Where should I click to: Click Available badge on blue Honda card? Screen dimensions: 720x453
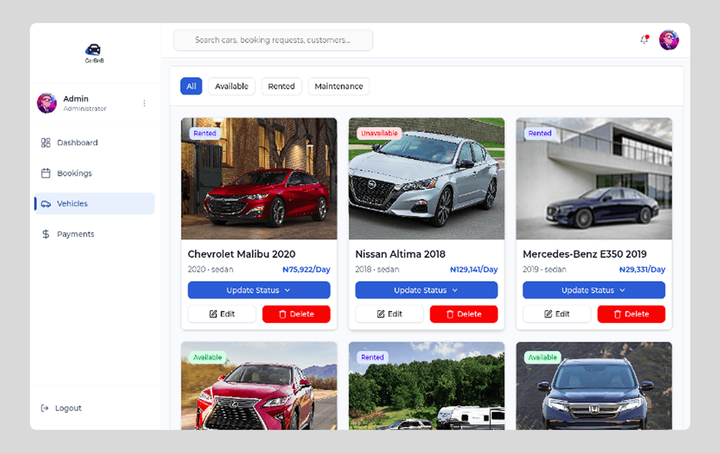(543, 358)
